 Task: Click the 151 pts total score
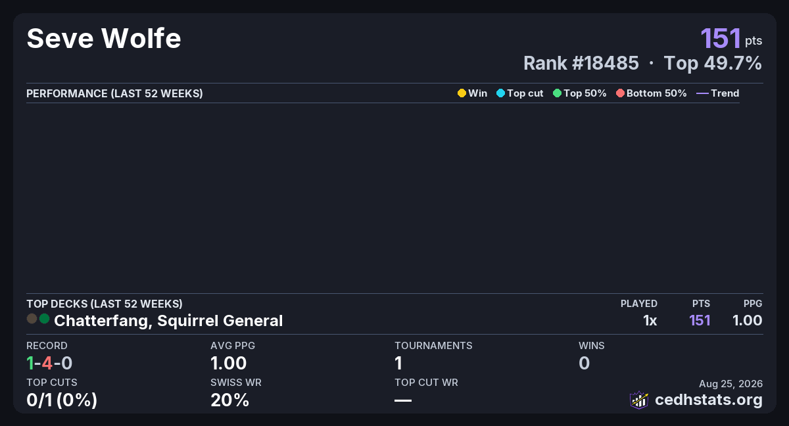[731, 38]
